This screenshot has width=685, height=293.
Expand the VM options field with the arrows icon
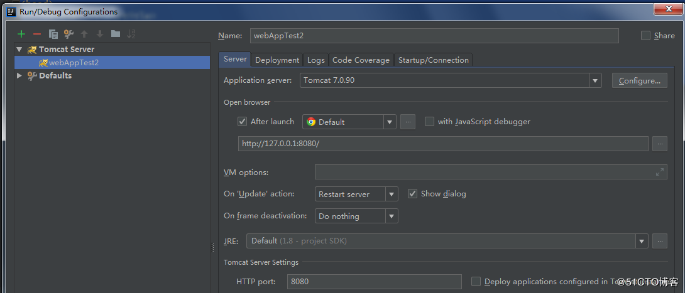click(660, 173)
